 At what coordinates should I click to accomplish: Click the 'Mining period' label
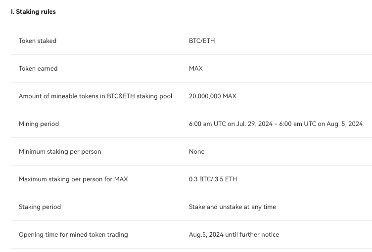pyautogui.click(x=39, y=124)
